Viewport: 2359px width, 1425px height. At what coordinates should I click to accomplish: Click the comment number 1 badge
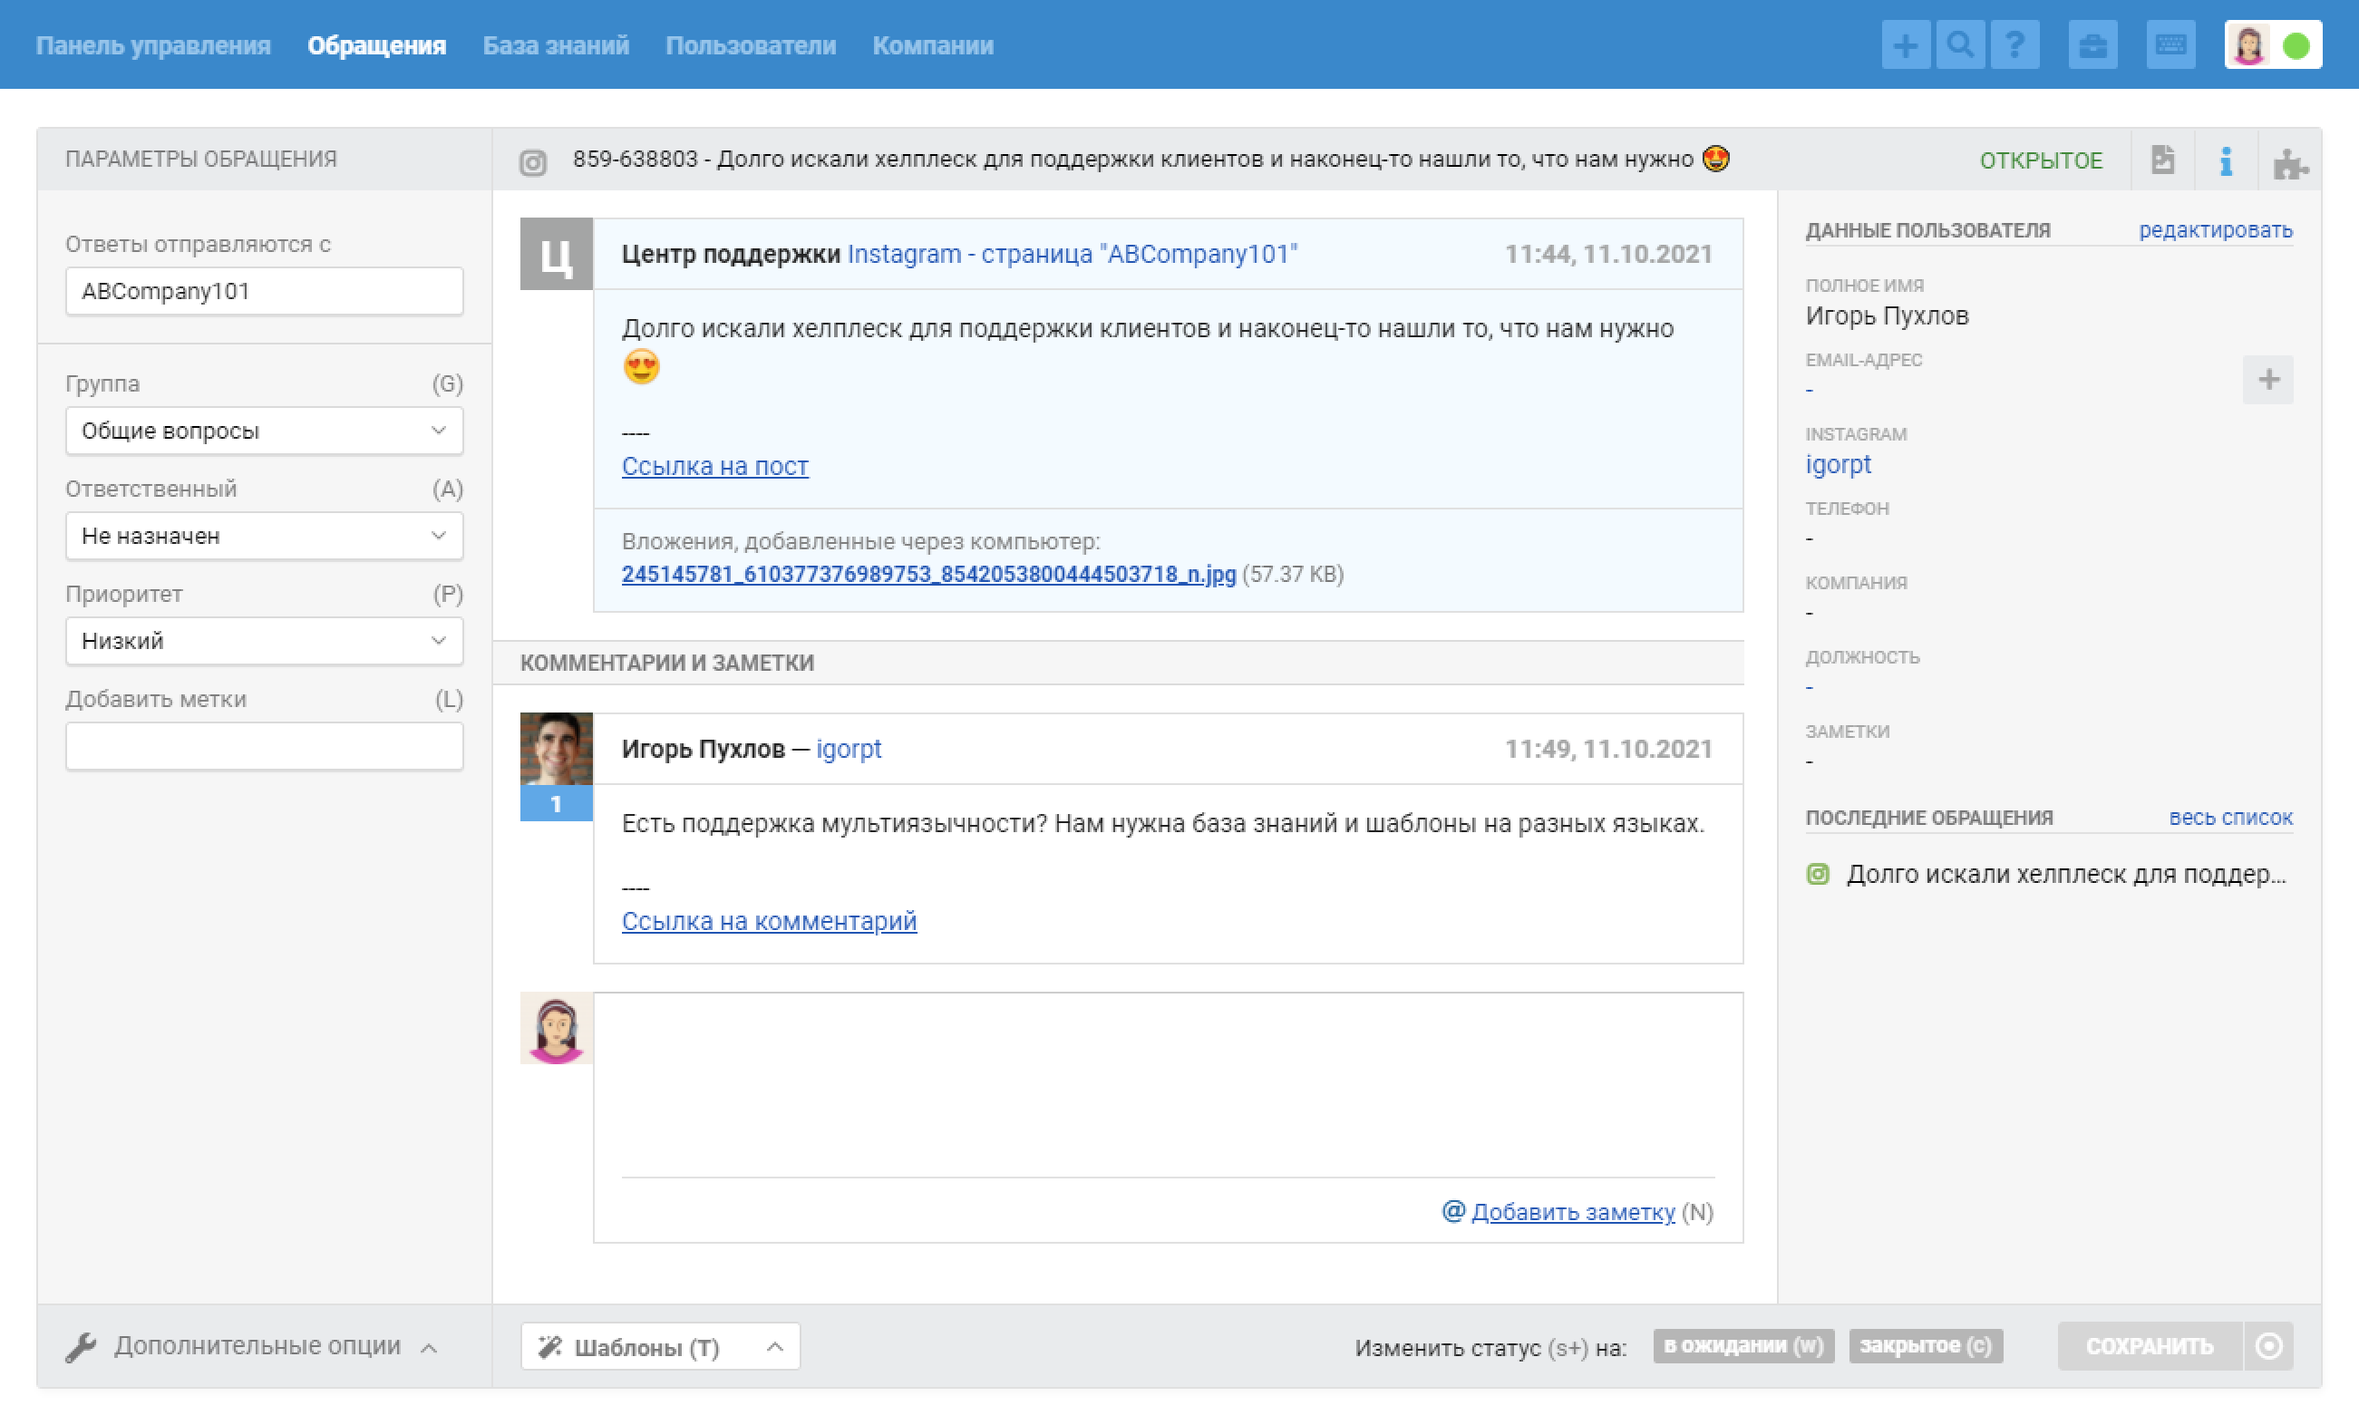point(557,804)
